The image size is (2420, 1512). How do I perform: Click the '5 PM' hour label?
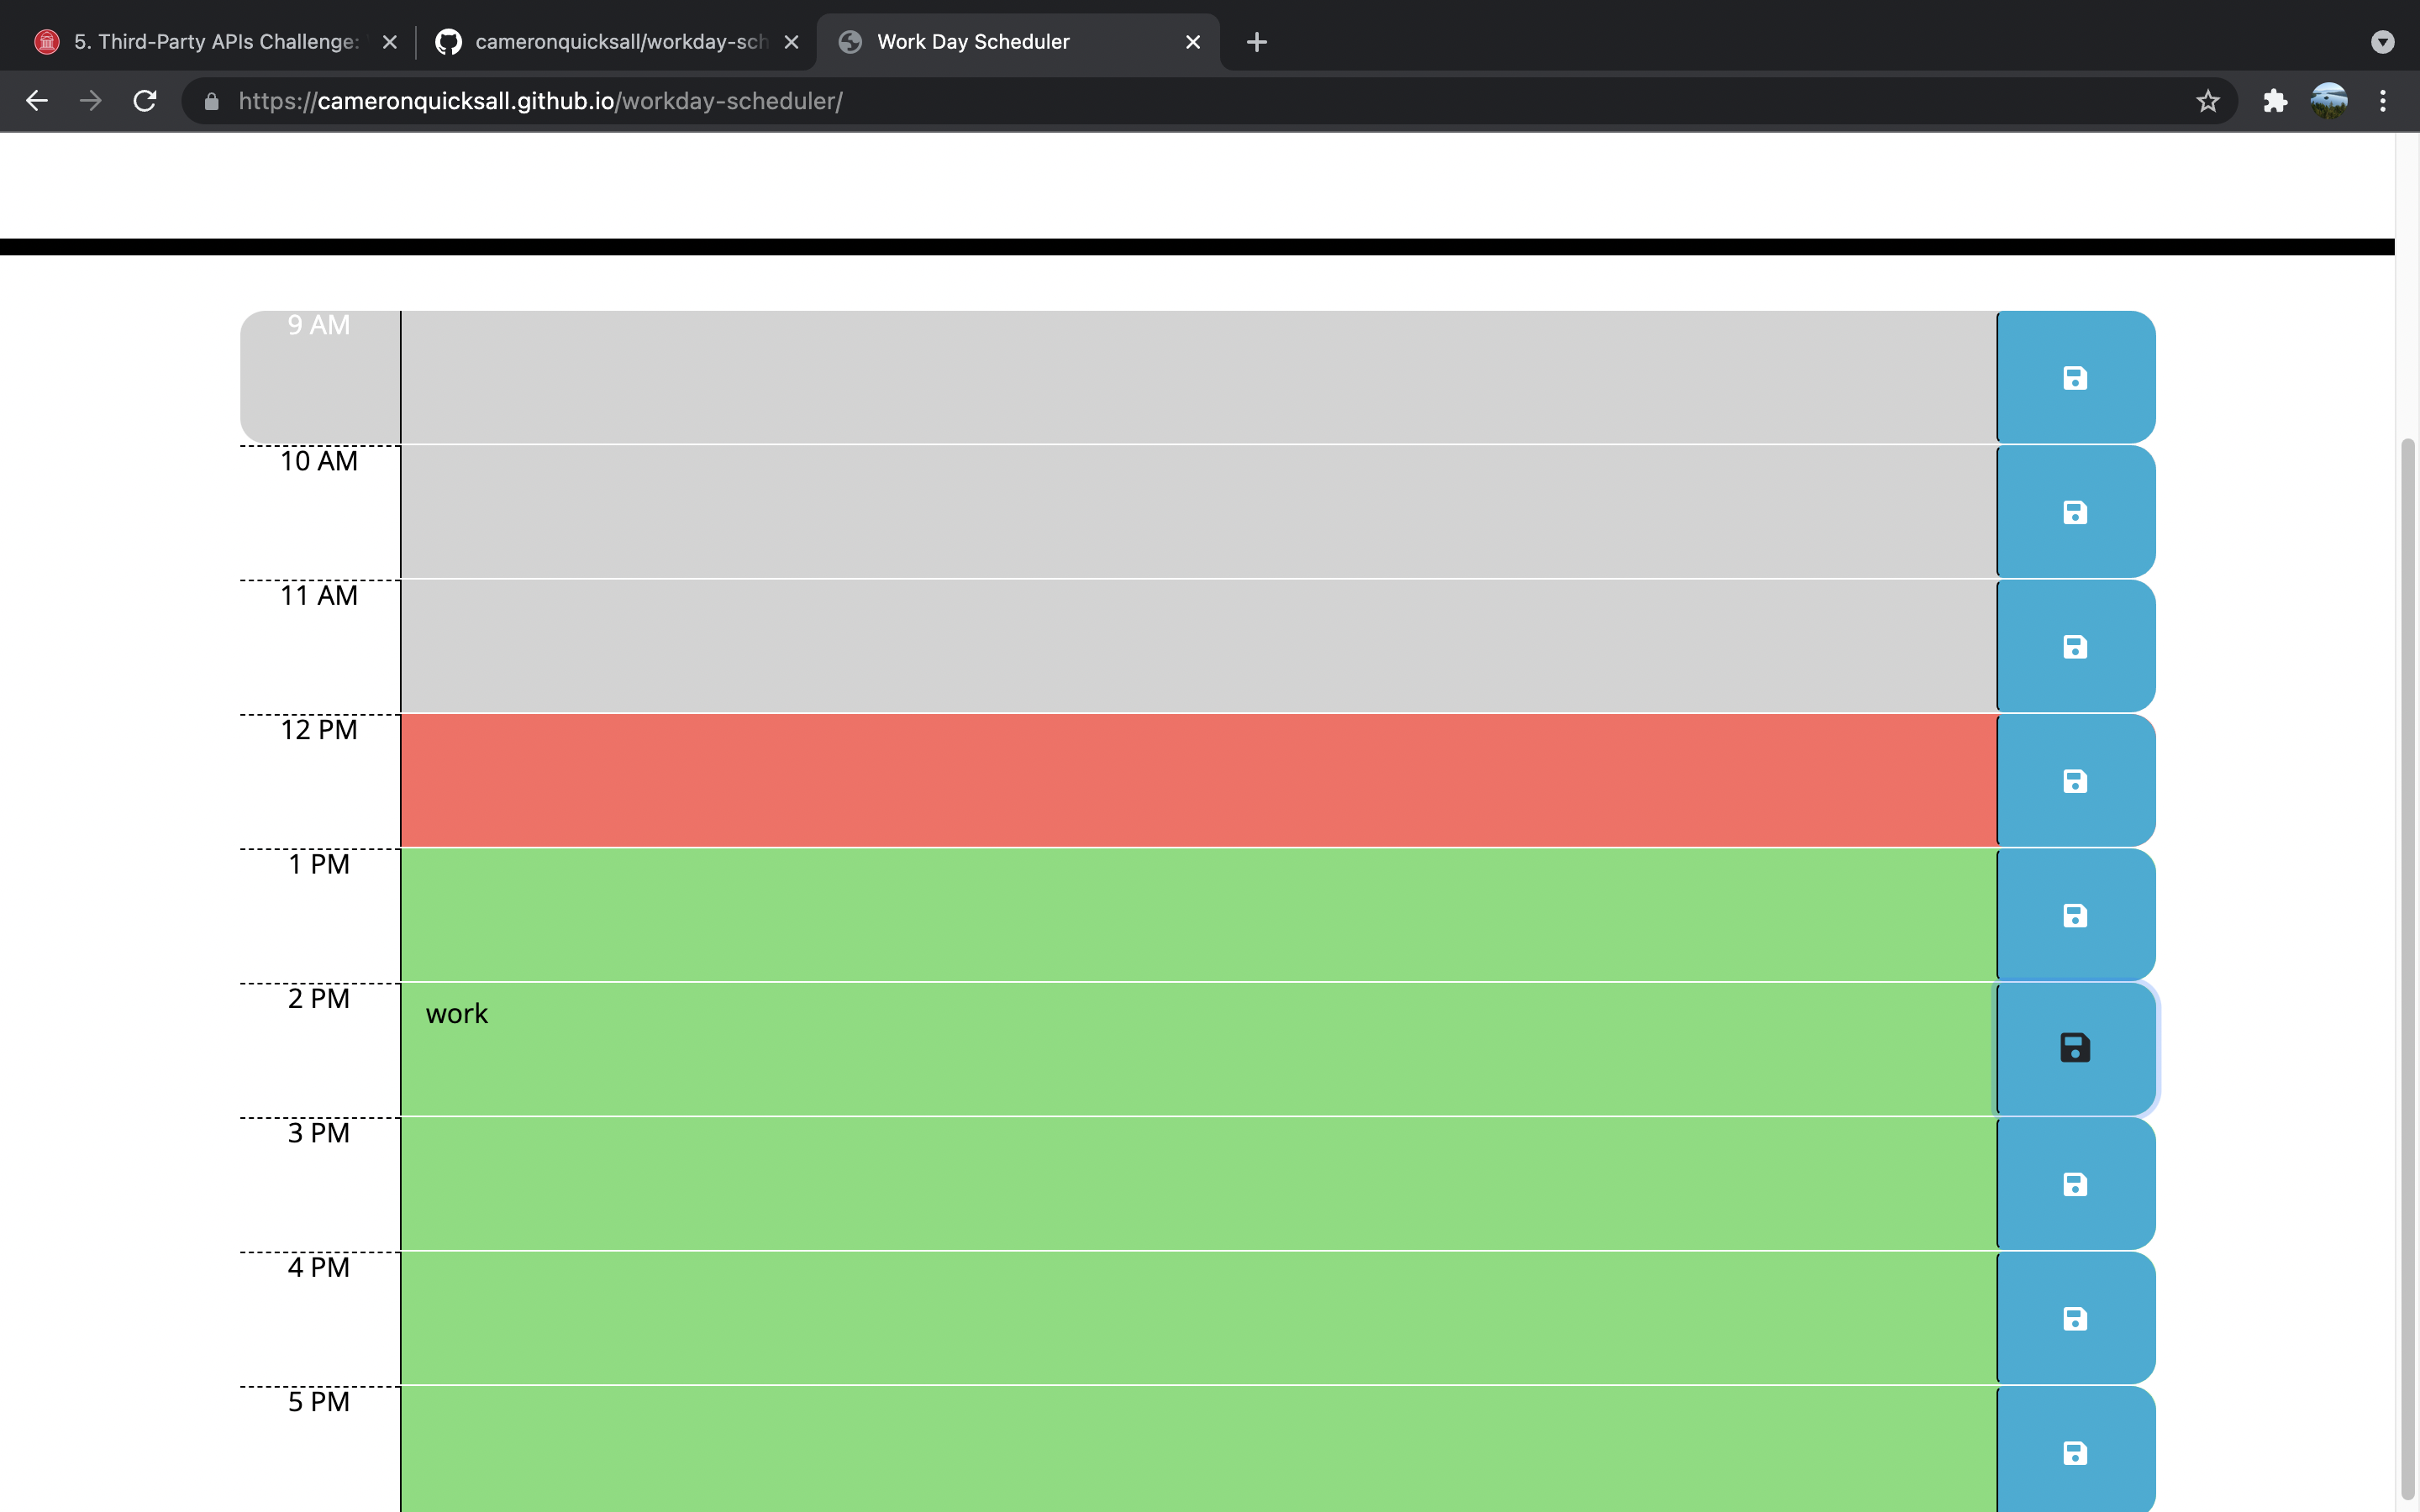319,1402
